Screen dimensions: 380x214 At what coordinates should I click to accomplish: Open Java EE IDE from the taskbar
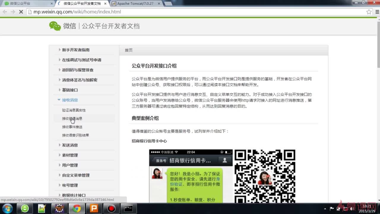(x=59, y=208)
